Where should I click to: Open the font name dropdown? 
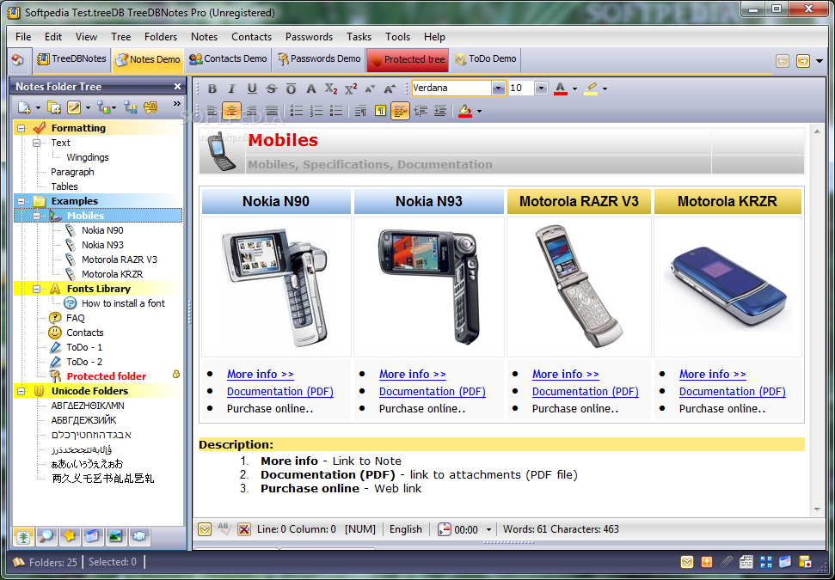click(499, 89)
